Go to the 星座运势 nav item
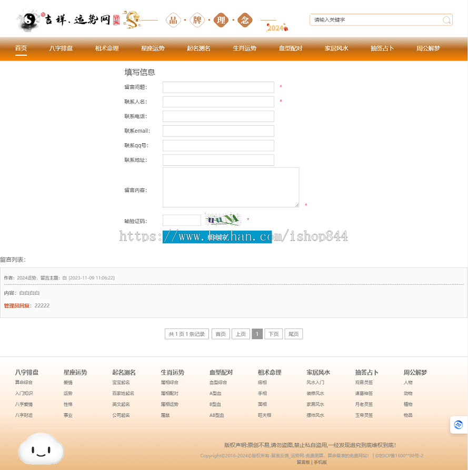 coord(153,48)
